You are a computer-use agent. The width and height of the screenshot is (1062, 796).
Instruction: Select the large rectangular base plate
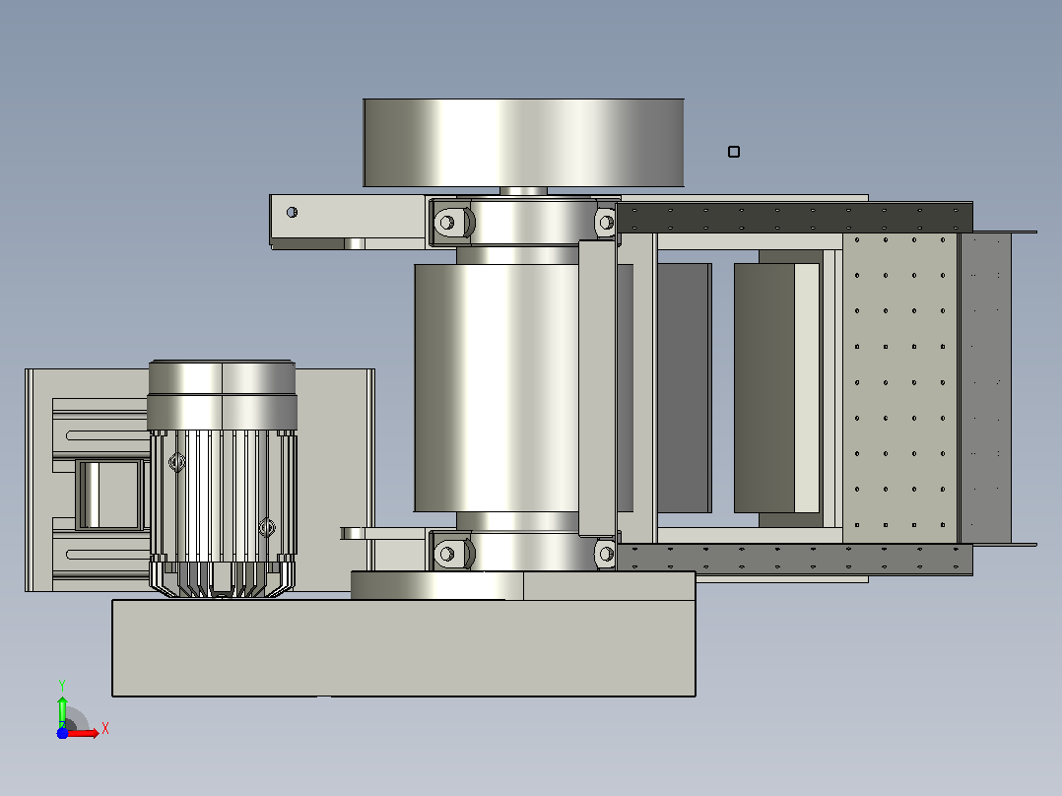pos(404,647)
